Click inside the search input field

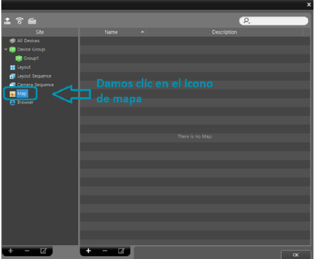click(x=279, y=21)
